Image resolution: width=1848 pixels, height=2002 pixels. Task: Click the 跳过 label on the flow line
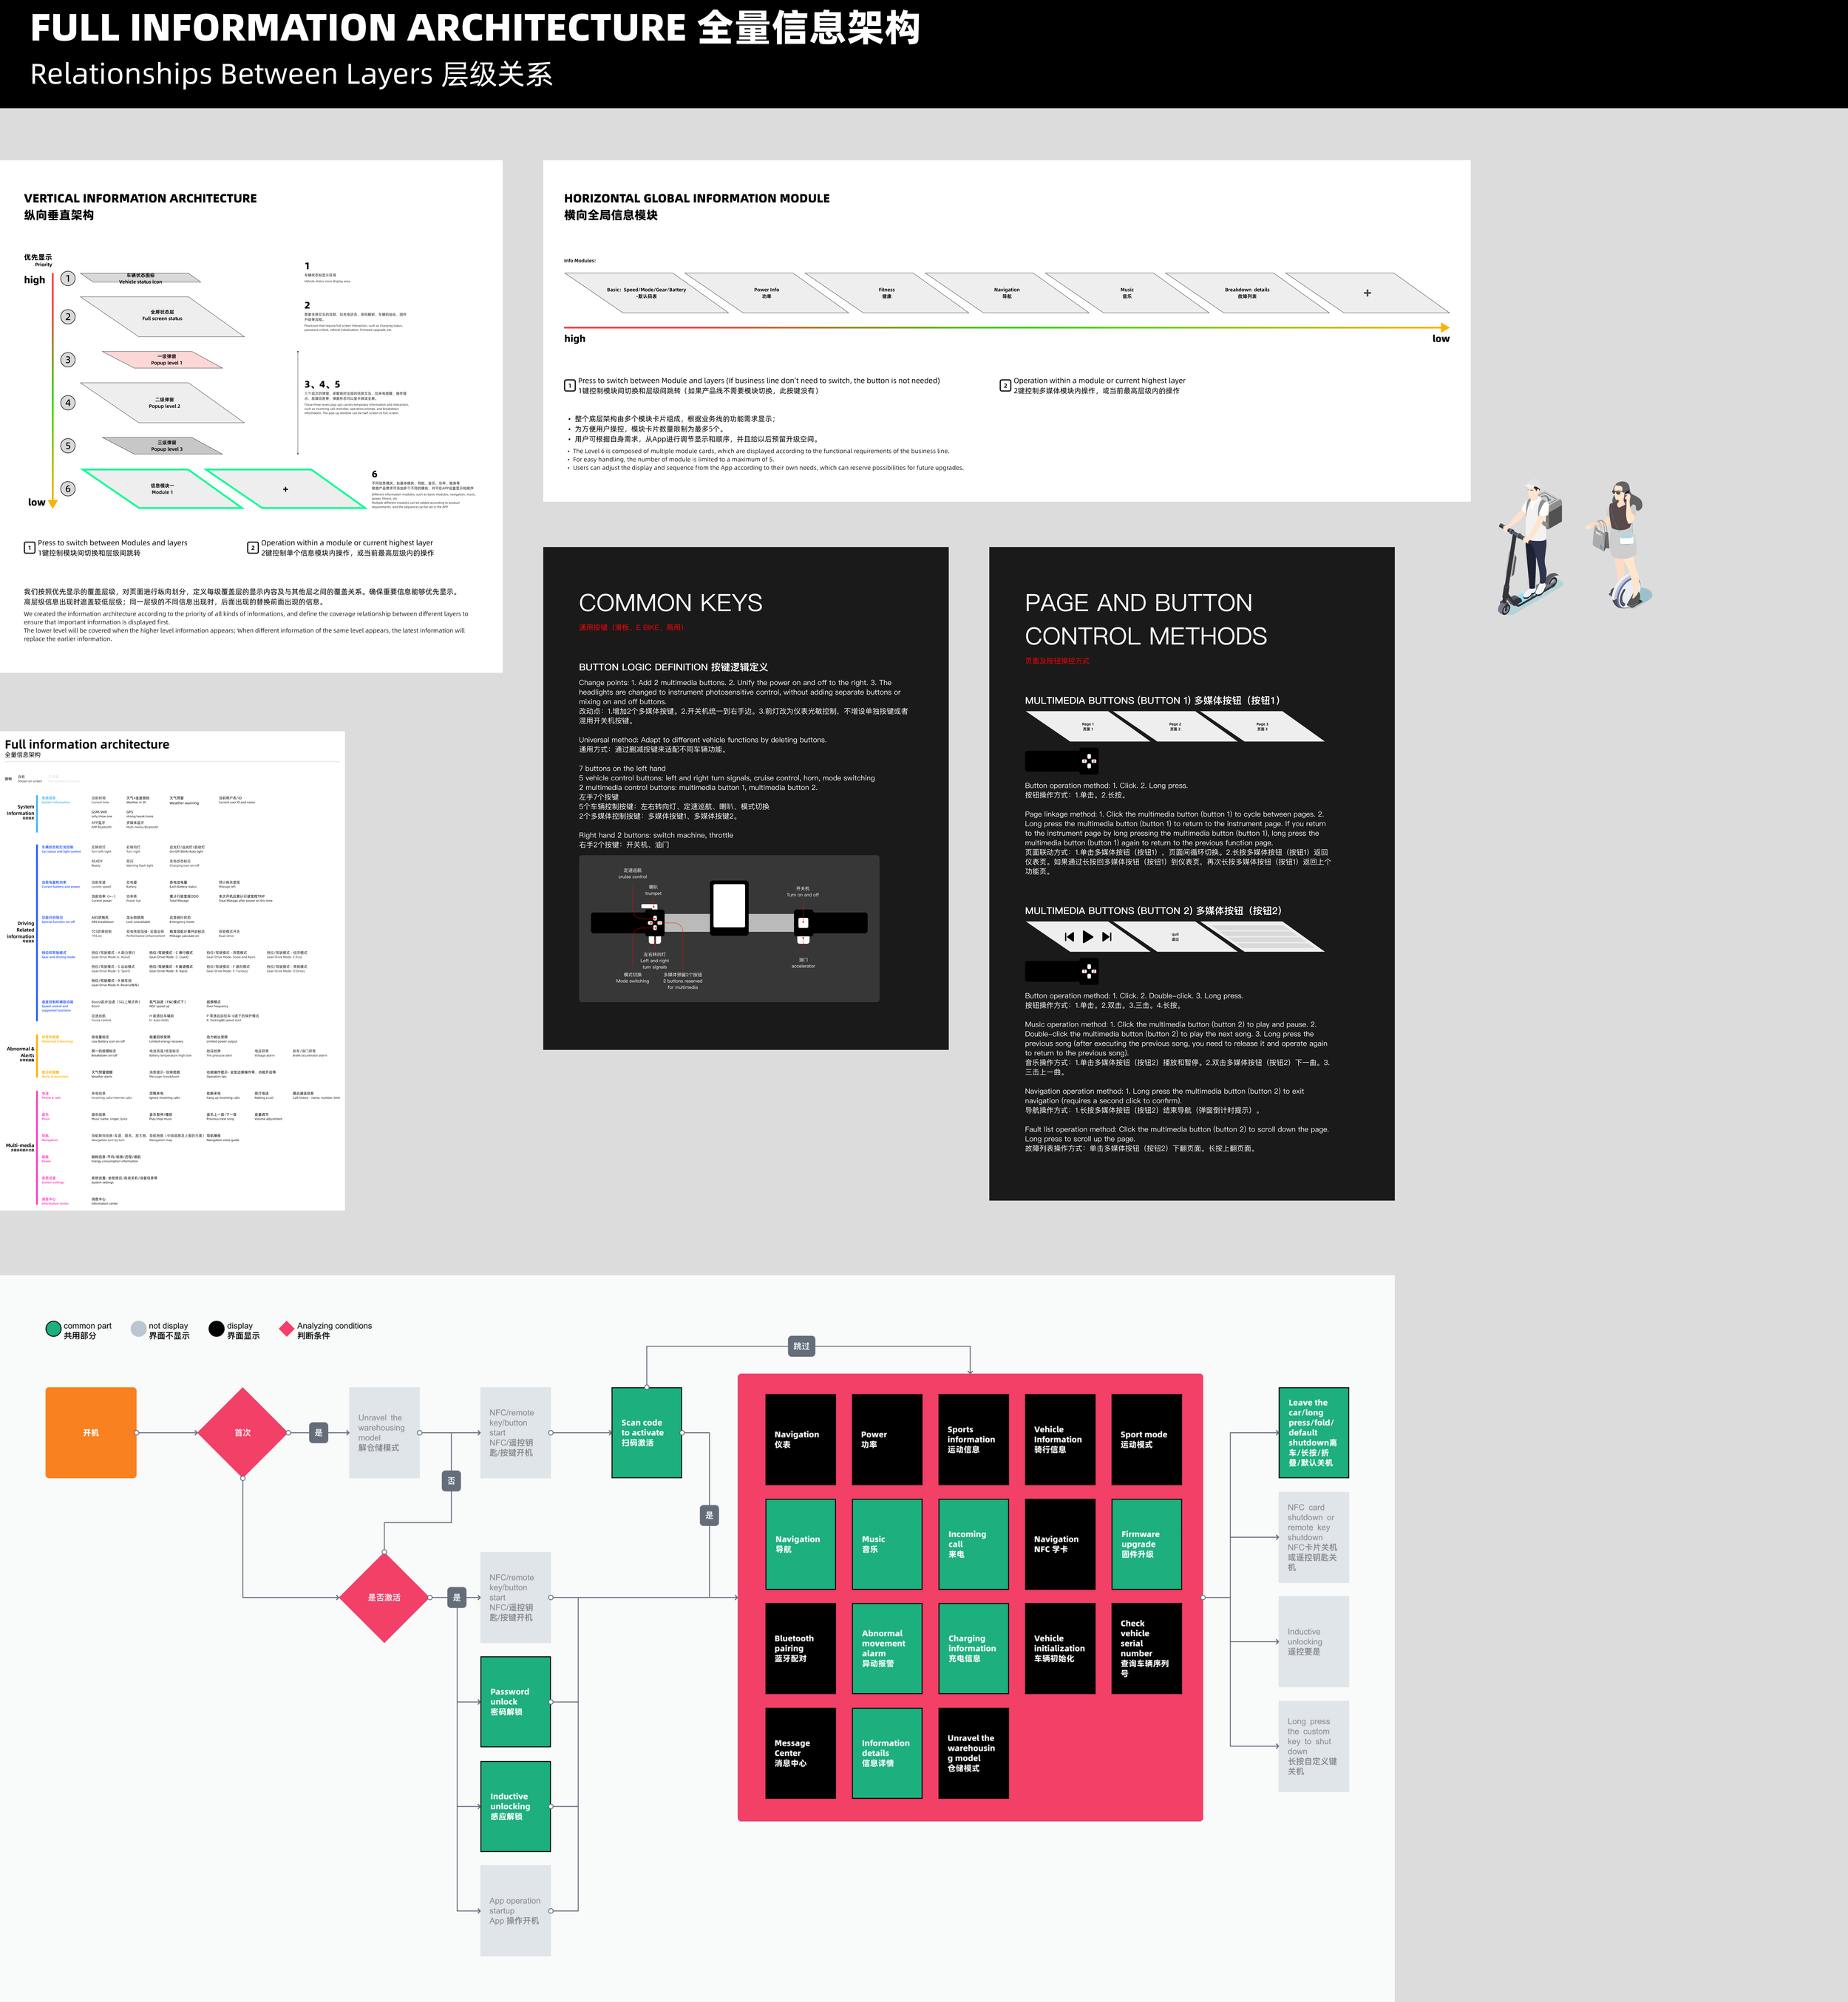point(802,1346)
